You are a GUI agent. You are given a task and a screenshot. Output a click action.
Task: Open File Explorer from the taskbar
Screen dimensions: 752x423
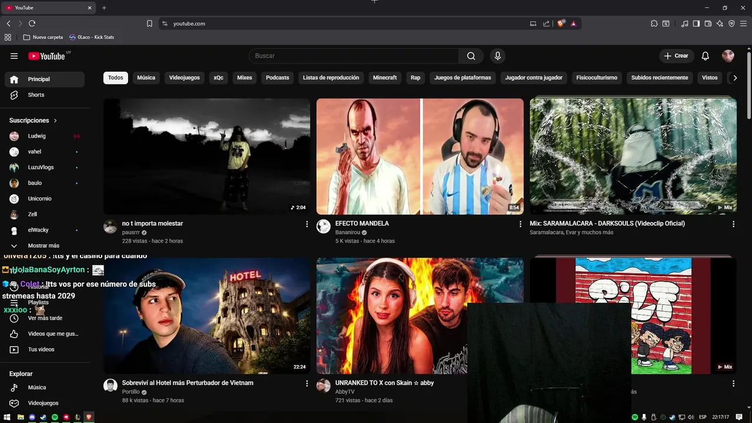[21, 417]
